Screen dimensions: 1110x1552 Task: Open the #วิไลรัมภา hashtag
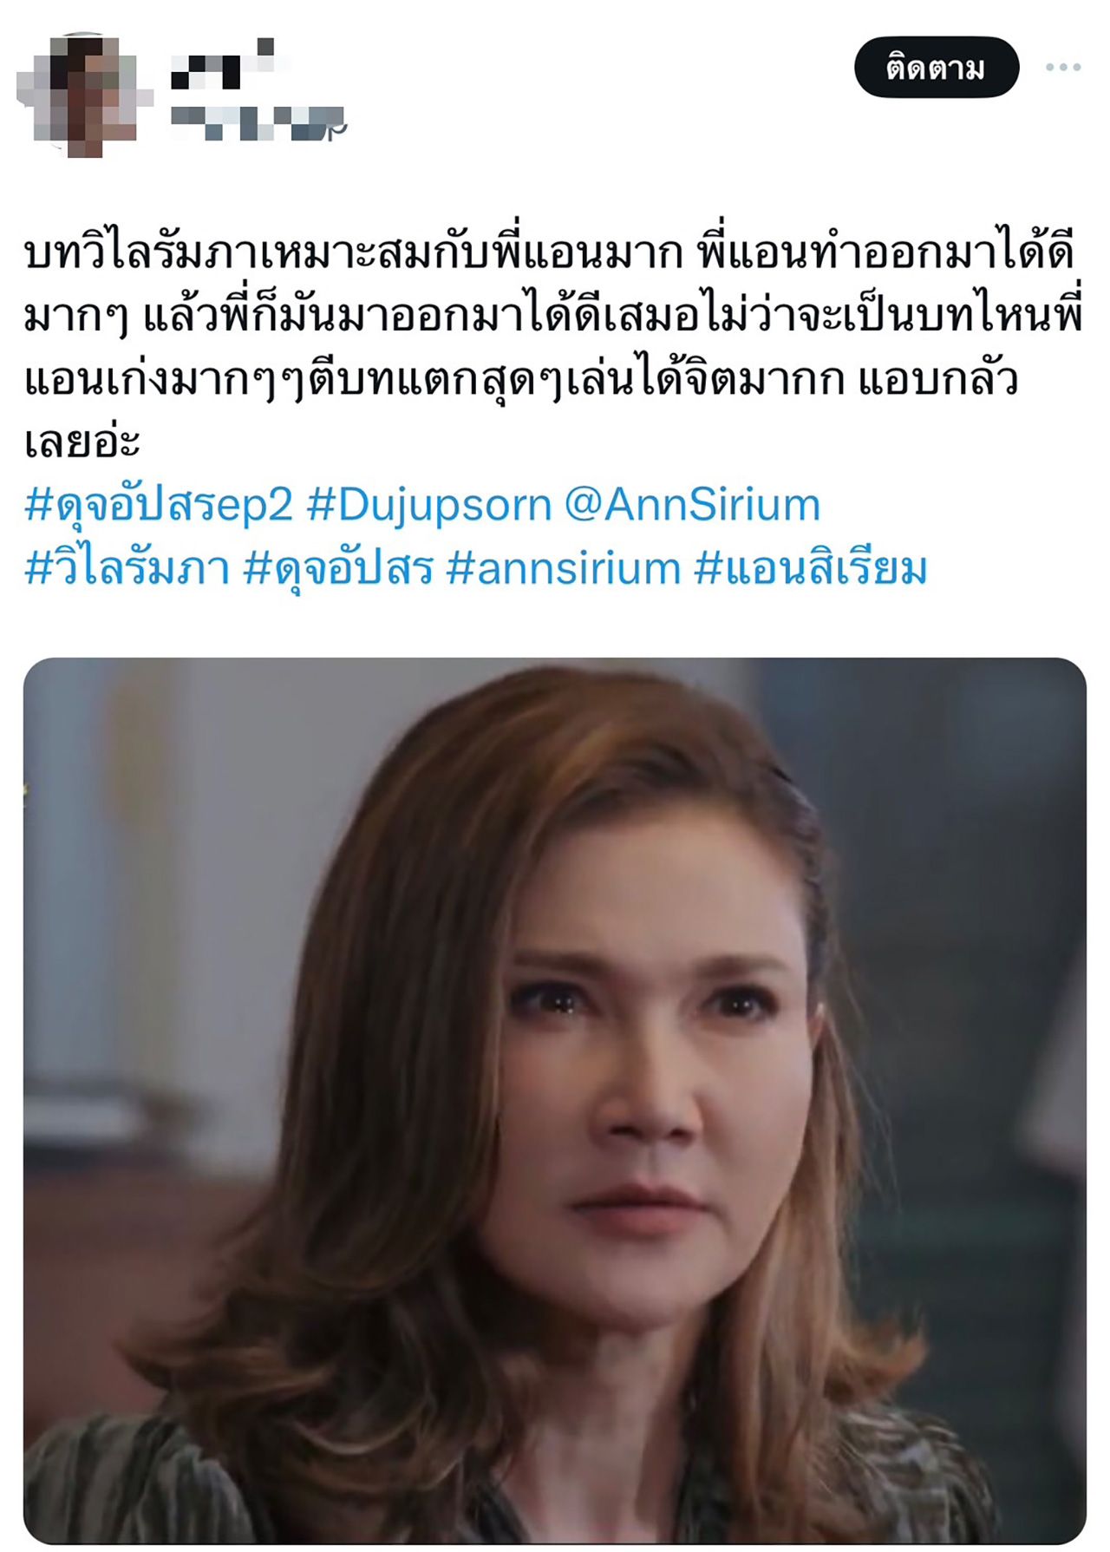pyautogui.click(x=127, y=569)
